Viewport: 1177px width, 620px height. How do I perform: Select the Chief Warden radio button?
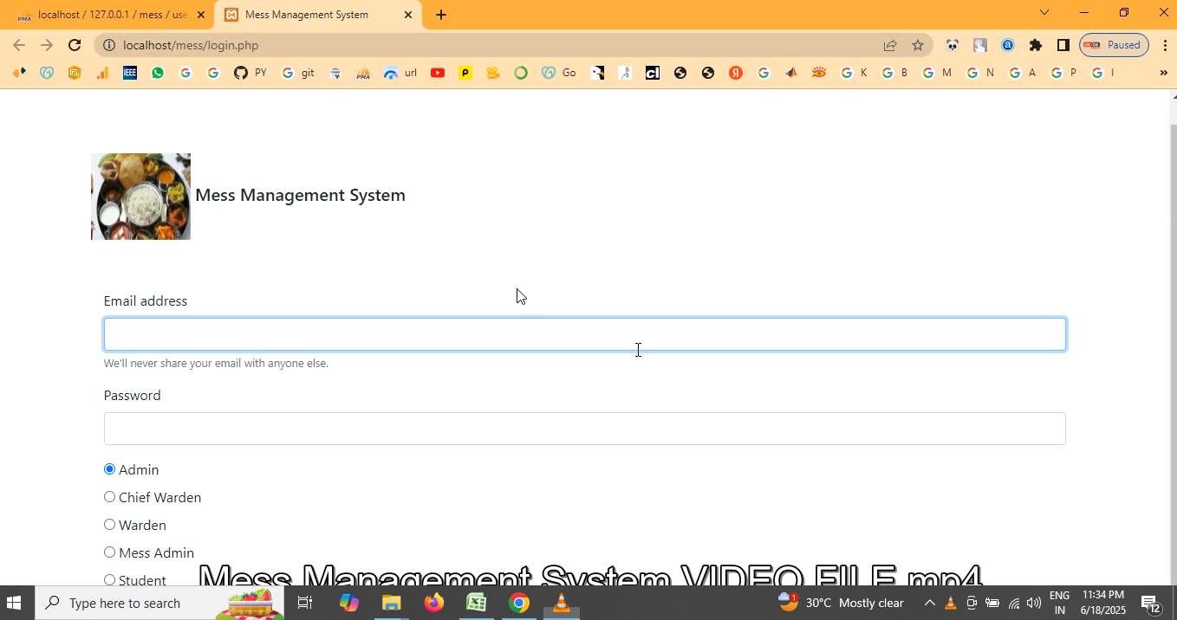coord(109,497)
